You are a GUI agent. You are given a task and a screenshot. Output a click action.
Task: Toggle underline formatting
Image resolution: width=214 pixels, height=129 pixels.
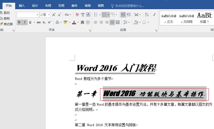point(30,22)
